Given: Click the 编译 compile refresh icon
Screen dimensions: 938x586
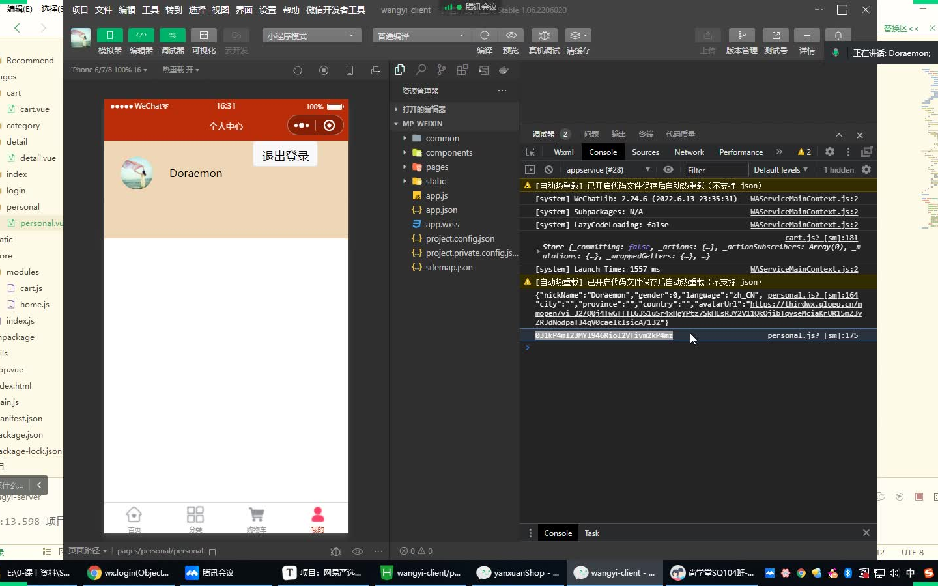Looking at the screenshot, I should point(485,35).
